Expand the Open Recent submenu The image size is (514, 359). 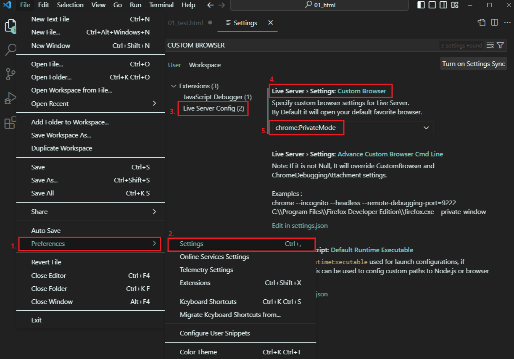[90, 103]
